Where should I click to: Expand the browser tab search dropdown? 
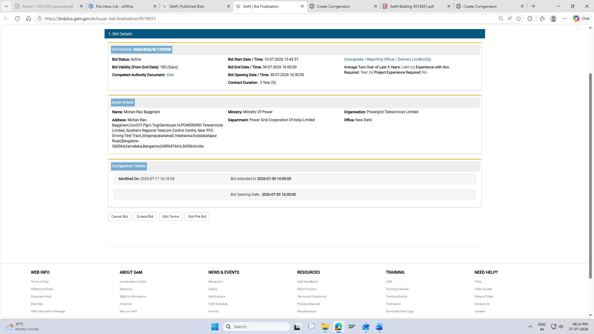click(x=6, y=6)
